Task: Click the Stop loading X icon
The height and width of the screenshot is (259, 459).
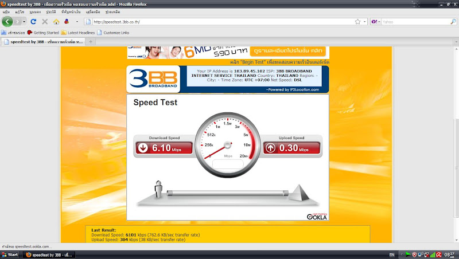Action: click(x=45, y=22)
